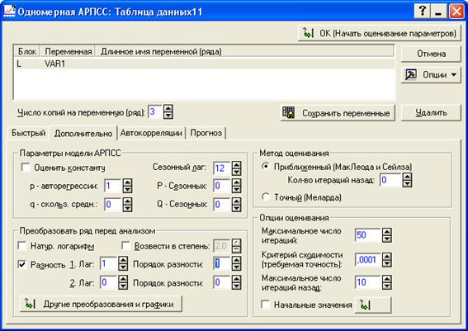Click the q - скольз. средн. spinner

tap(127, 205)
